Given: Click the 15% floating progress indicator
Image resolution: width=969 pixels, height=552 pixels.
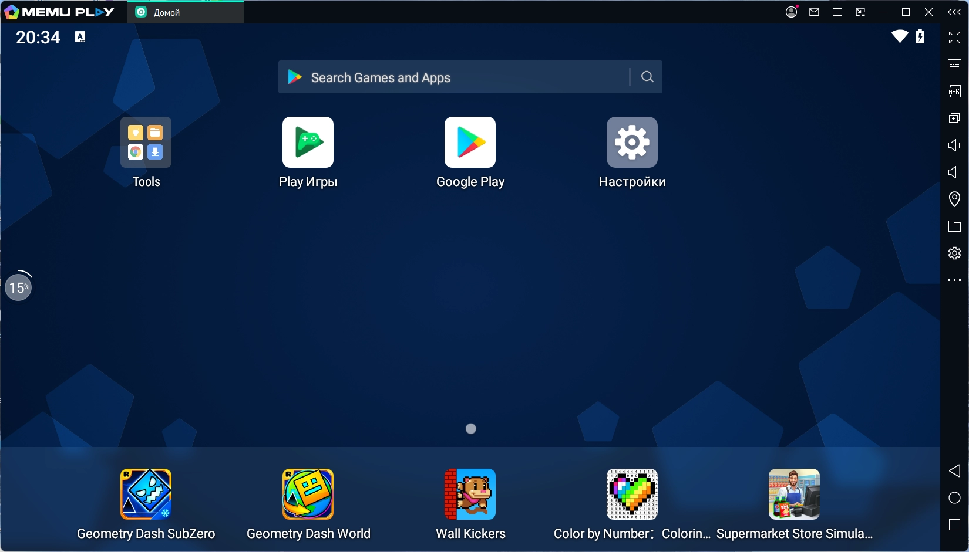Looking at the screenshot, I should (x=18, y=287).
